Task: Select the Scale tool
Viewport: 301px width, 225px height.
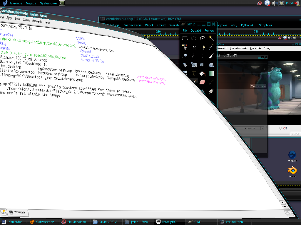Action: tap(193, 65)
